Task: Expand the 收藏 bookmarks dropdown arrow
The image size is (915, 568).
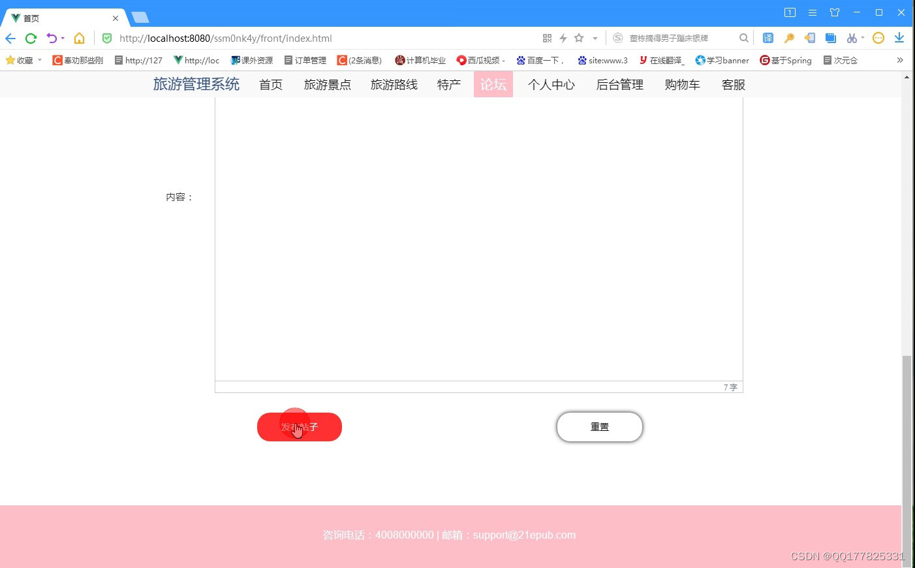Action: [40, 60]
